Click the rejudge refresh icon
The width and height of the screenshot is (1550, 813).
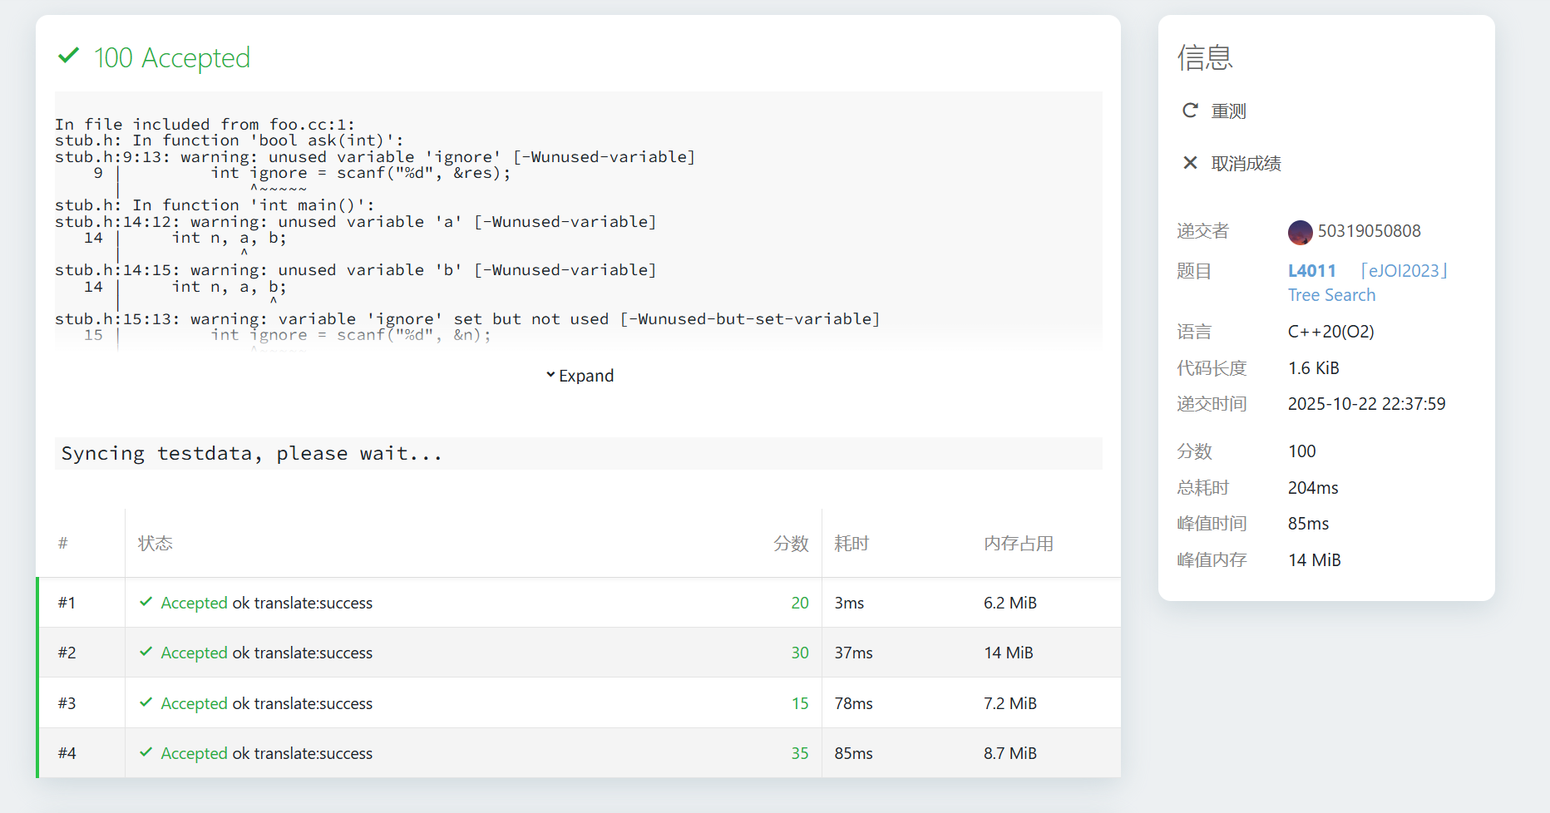tap(1190, 111)
